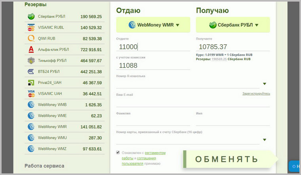Select the WebMoney WMZ globe icon
This screenshot has height=175, width=301.
coord(31,149)
